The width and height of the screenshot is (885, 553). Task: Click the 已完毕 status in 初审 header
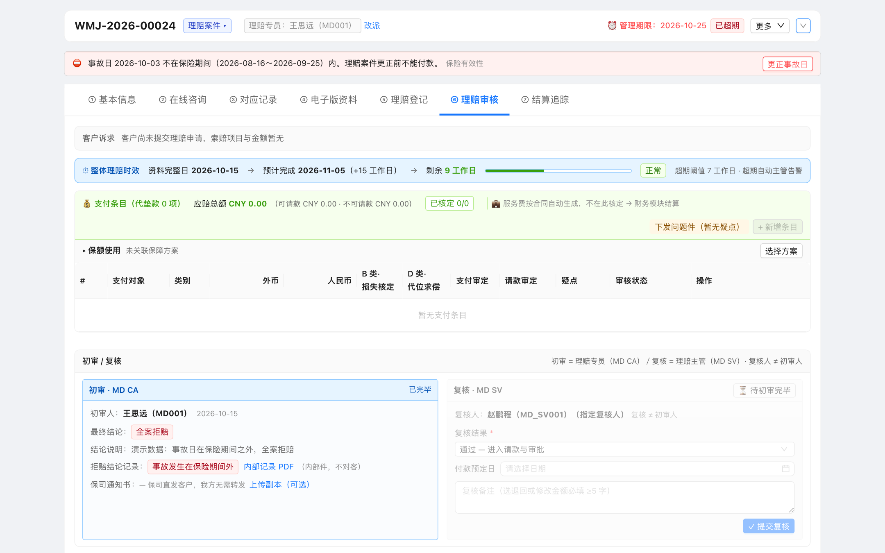[x=420, y=390]
